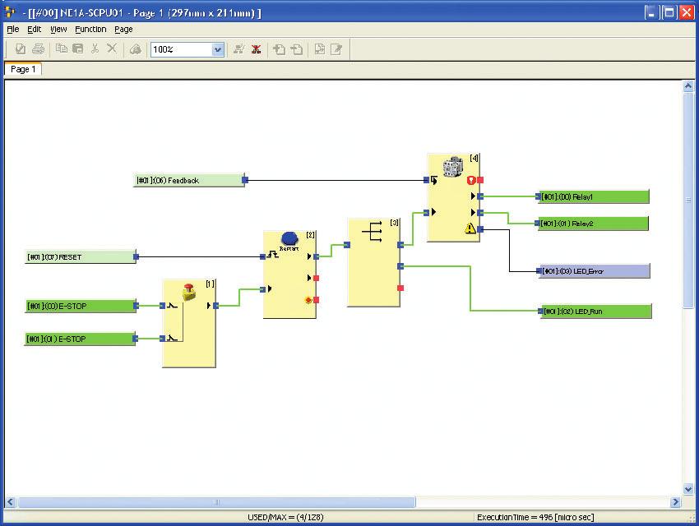699x526 pixels.
Task: Click the rising-edge reset input symbol in block 2
Action: tap(272, 256)
